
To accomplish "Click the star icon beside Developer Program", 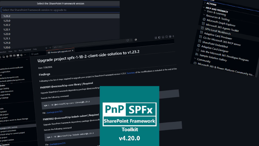I will point(198,50).
